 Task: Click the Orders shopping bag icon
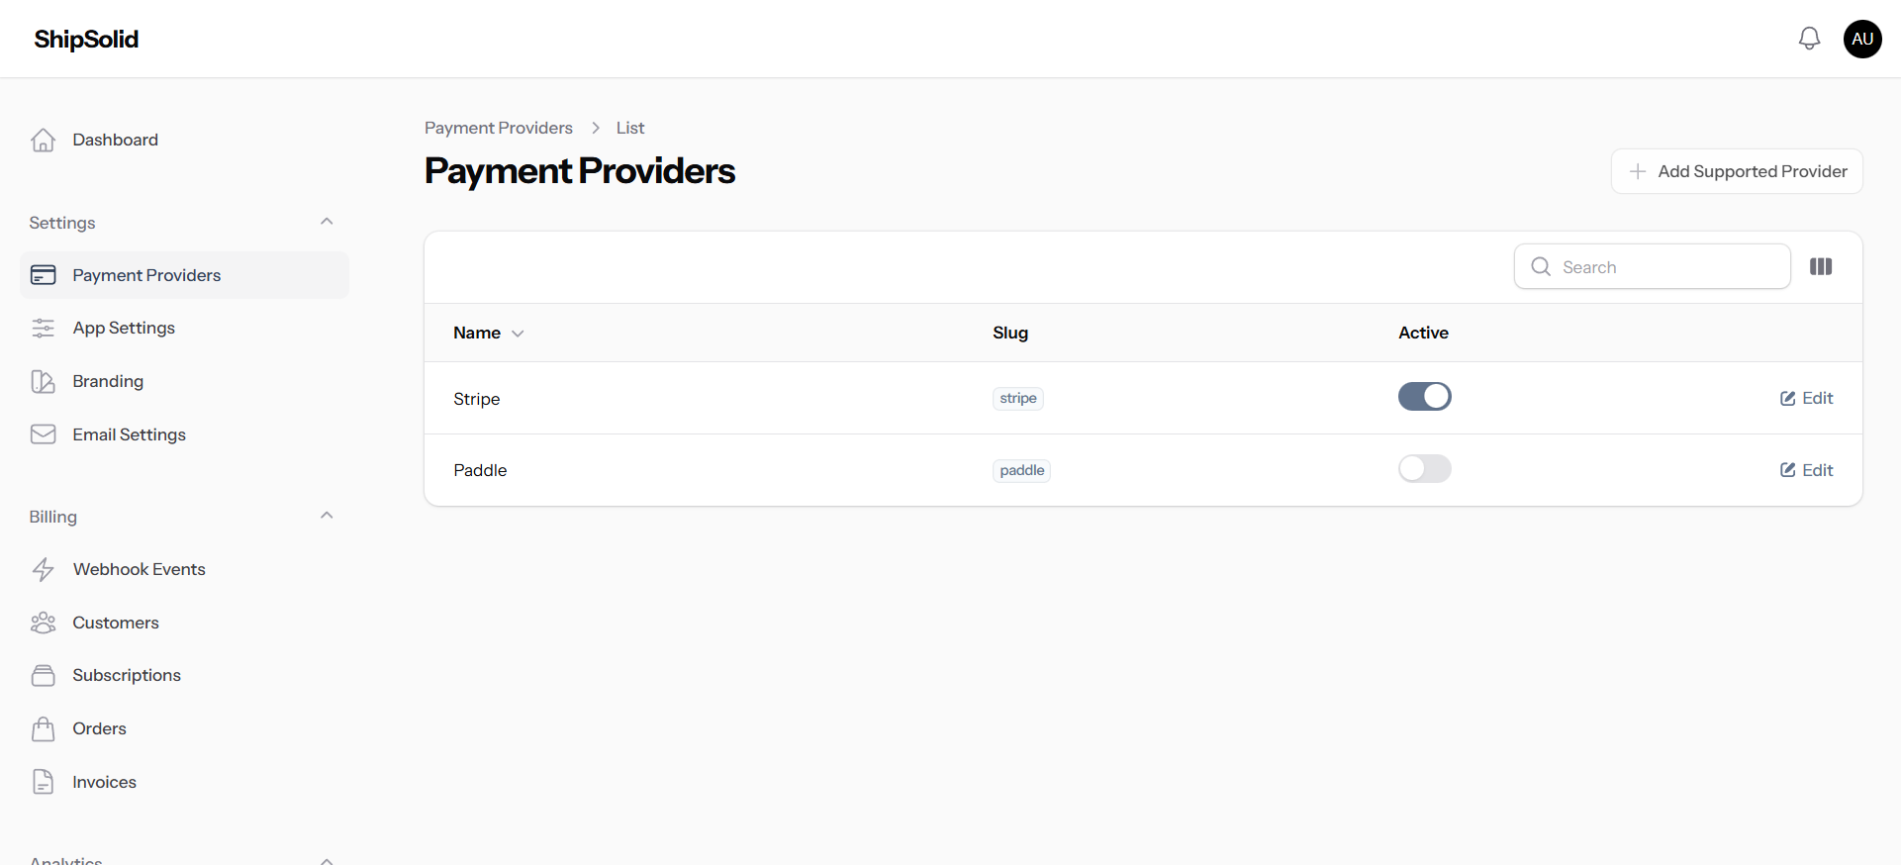coord(43,728)
